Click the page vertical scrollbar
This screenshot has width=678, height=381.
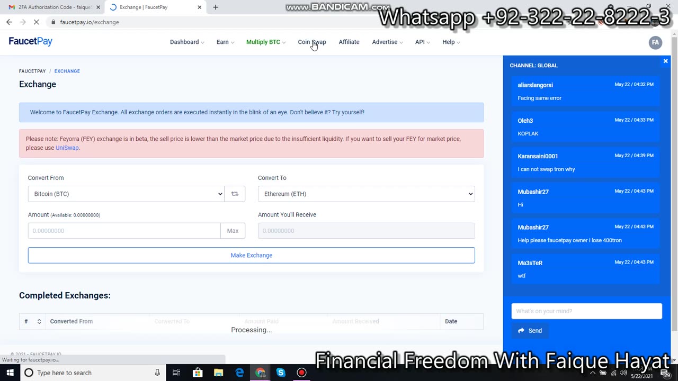(x=674, y=185)
